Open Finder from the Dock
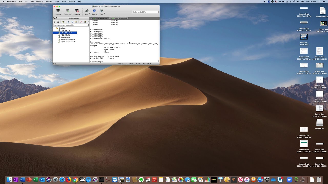Viewport: 328px width, 184px height. tap(9, 180)
